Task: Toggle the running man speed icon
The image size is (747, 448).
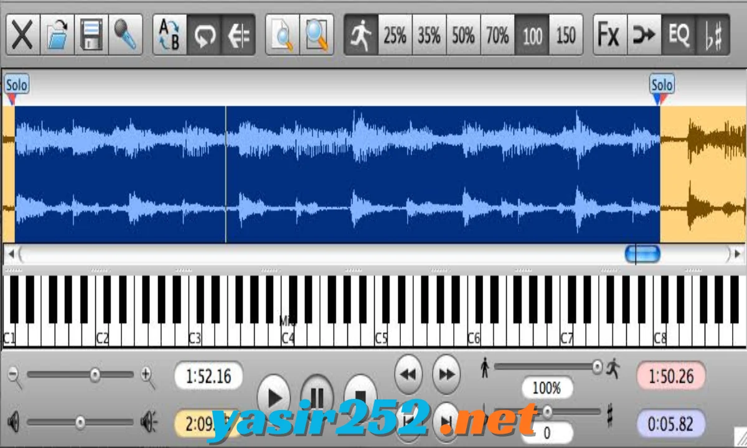Action: [361, 35]
